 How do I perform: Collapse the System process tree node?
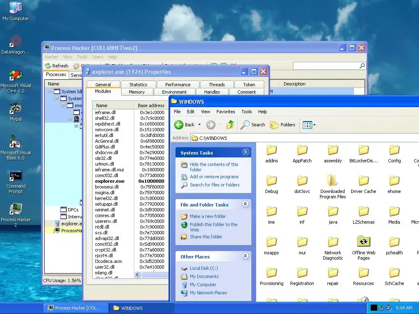coord(56,98)
